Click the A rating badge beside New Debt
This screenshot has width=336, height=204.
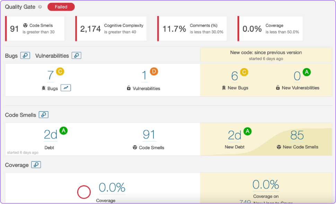tap(248, 131)
